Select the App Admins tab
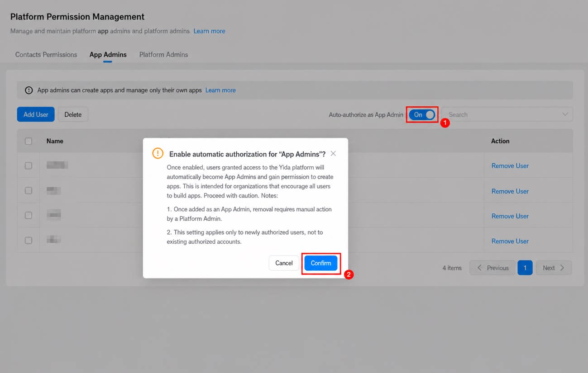This screenshot has height=373, width=588. coord(108,55)
